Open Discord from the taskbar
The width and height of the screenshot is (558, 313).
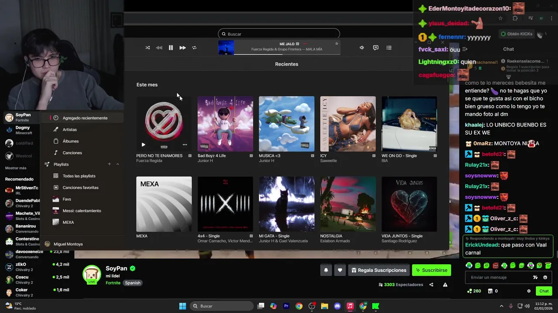pyautogui.click(x=337, y=306)
